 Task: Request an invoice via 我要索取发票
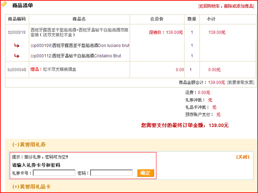(240, 82)
